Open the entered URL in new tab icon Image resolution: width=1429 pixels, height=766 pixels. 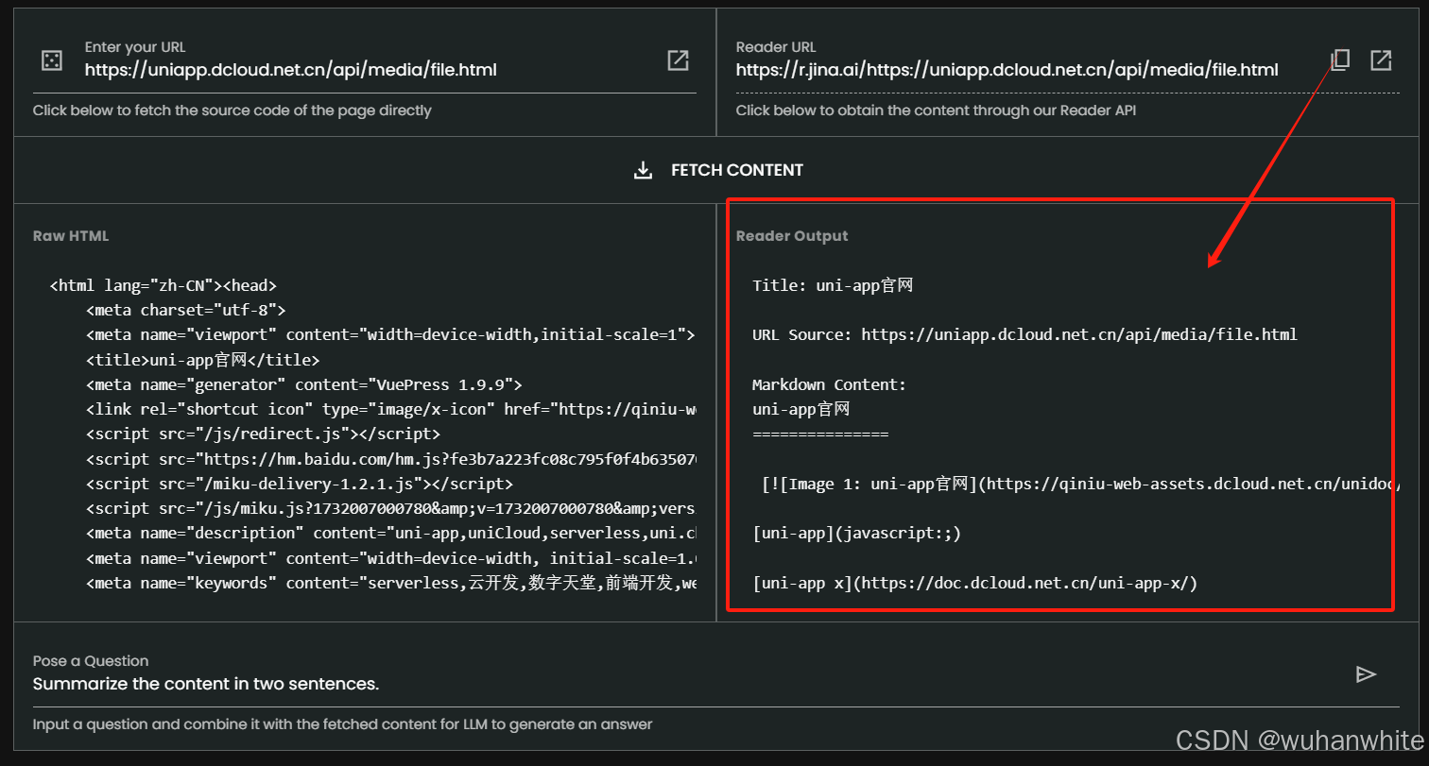(x=678, y=60)
